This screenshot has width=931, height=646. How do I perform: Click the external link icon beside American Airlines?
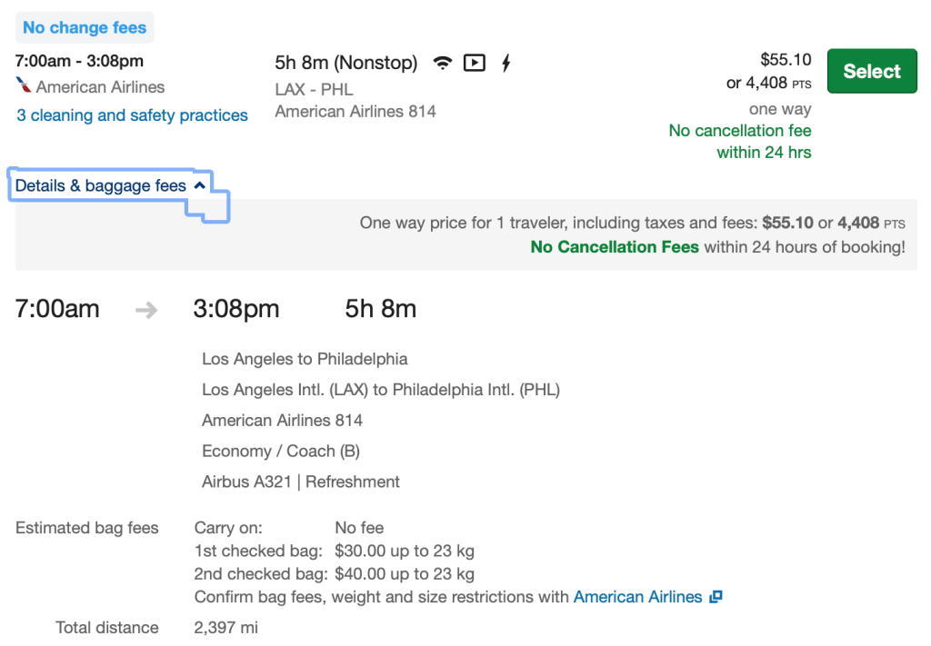tap(716, 597)
